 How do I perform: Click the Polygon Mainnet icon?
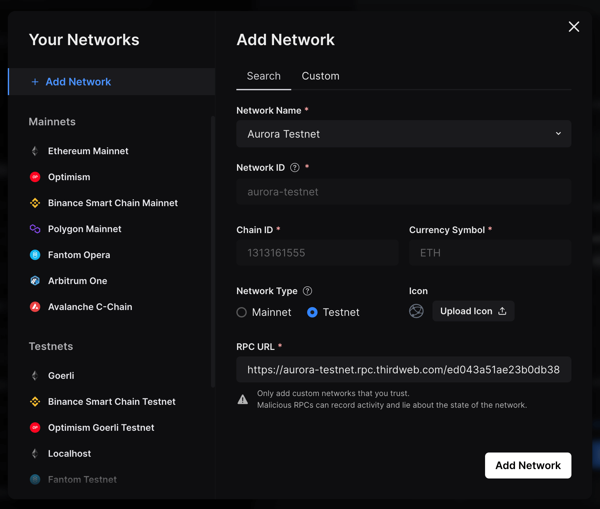click(x=35, y=229)
